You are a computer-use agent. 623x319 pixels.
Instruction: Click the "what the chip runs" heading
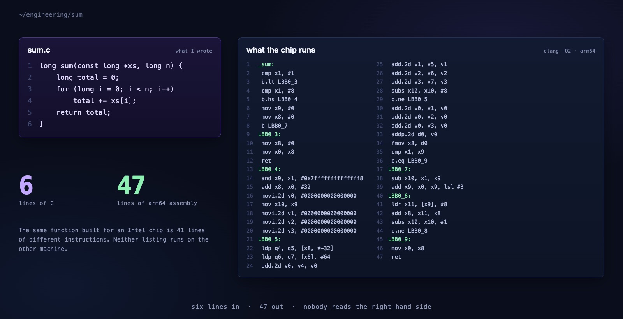click(x=281, y=50)
